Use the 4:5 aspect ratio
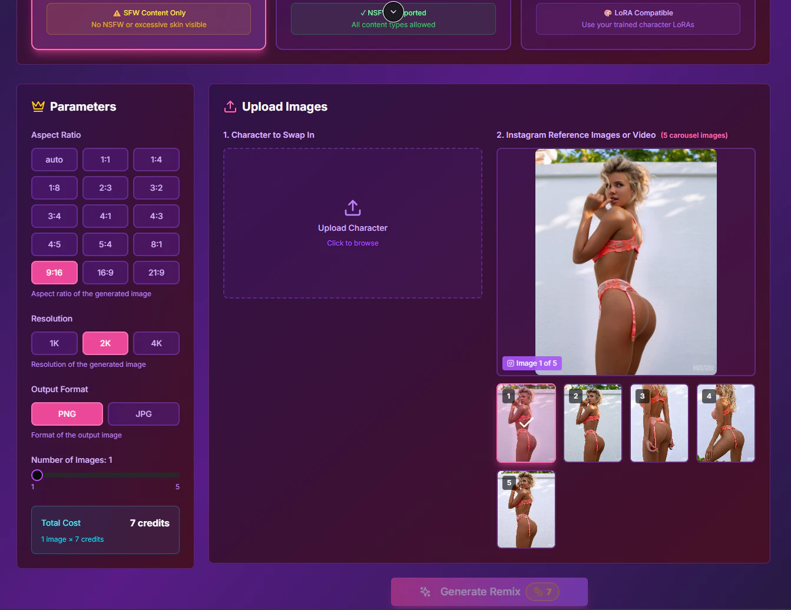The image size is (791, 610). pyautogui.click(x=54, y=244)
